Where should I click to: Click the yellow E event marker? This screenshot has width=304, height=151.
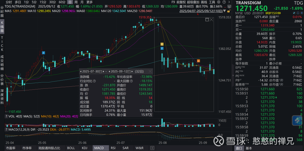click(x=162, y=44)
